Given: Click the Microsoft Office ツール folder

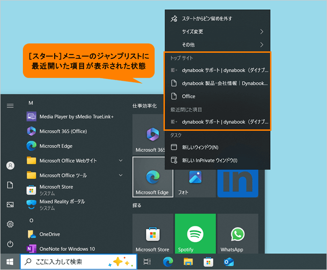Looking at the screenshot, I should [75, 175].
